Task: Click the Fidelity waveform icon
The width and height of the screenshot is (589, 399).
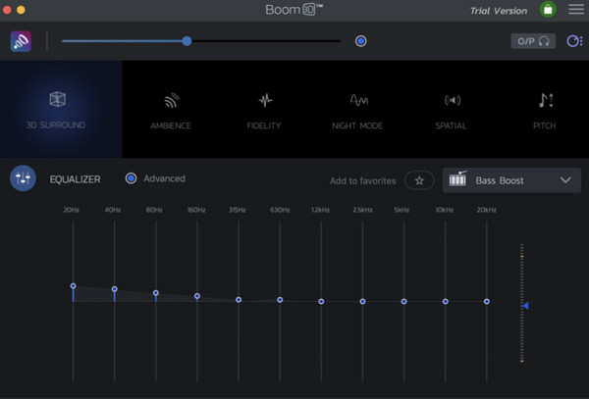Action: coord(266,100)
